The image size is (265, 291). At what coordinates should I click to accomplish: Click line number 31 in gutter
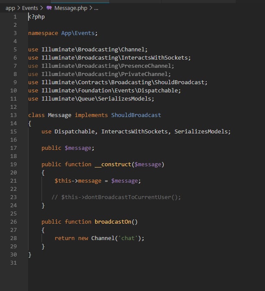coord(13,263)
